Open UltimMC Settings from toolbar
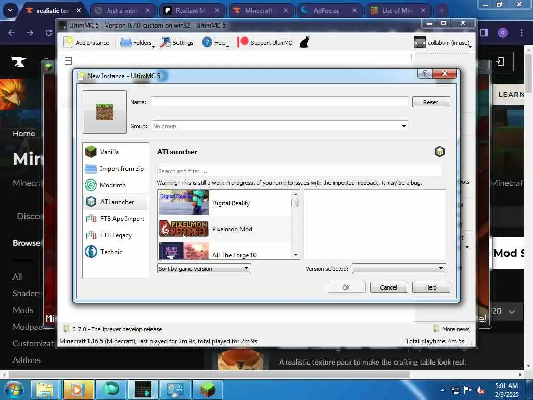 click(177, 43)
